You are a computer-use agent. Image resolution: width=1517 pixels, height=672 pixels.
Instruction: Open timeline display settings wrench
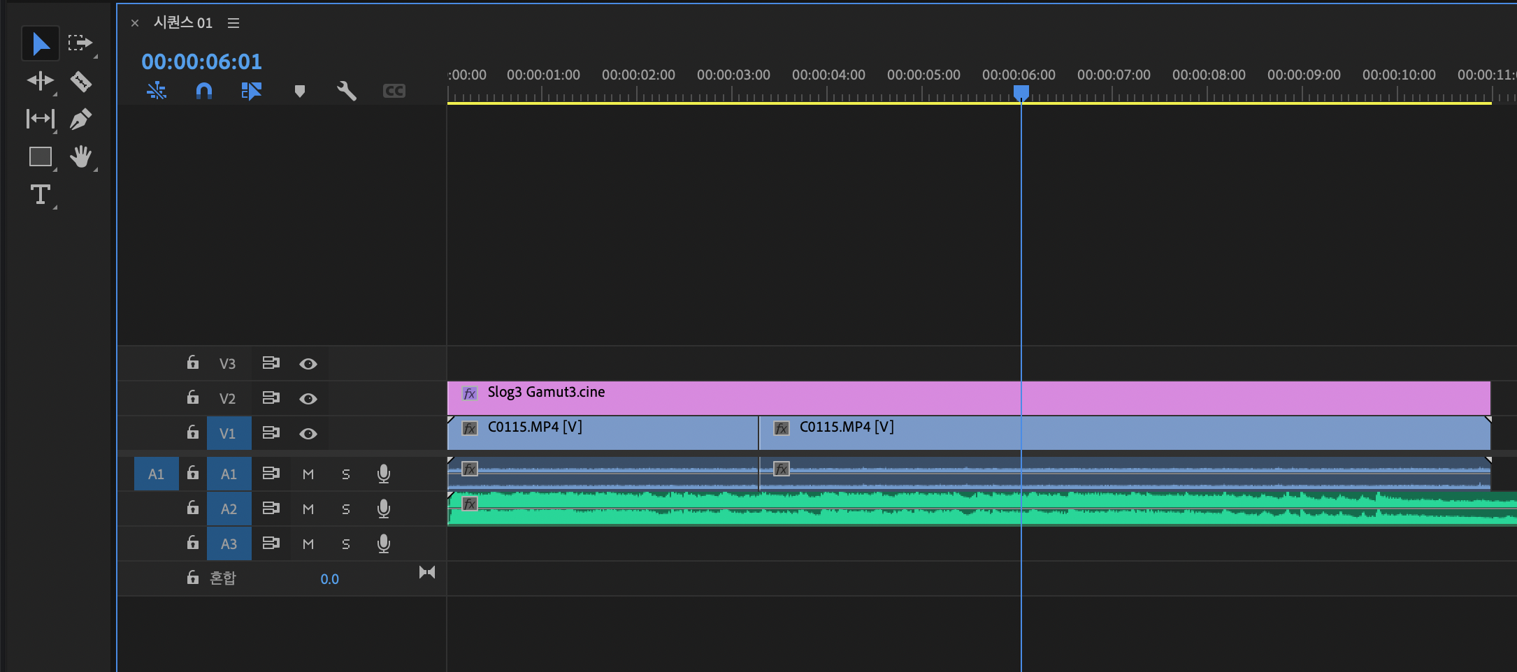[x=347, y=91]
